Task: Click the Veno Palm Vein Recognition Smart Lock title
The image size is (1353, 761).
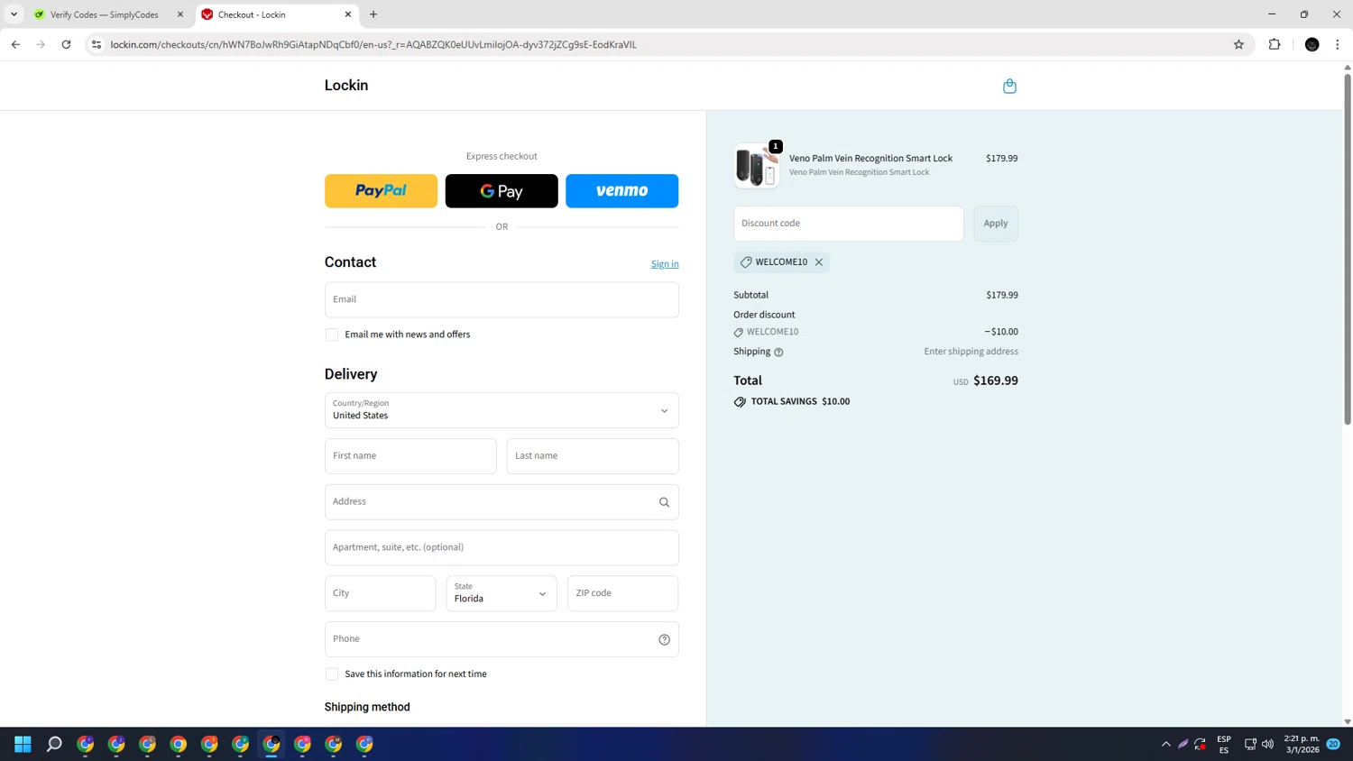Action: coord(870,159)
